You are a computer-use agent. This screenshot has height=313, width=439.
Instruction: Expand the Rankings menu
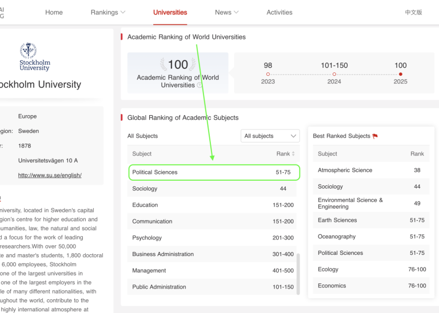[107, 13]
